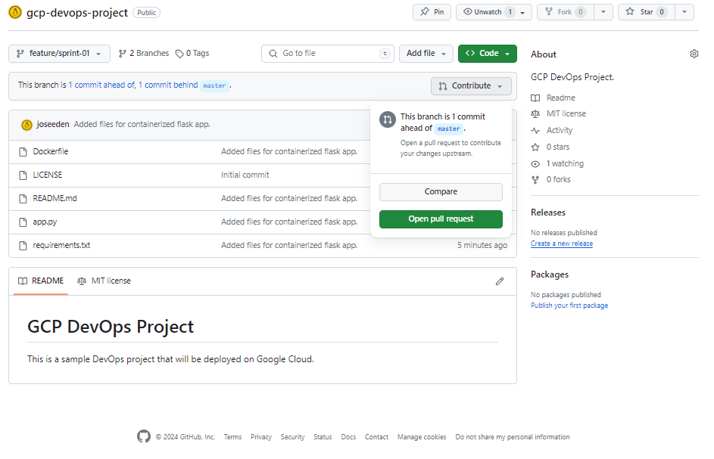Open the green Code dropdown
Image resolution: width=714 pixels, height=459 pixels.
pyautogui.click(x=488, y=53)
